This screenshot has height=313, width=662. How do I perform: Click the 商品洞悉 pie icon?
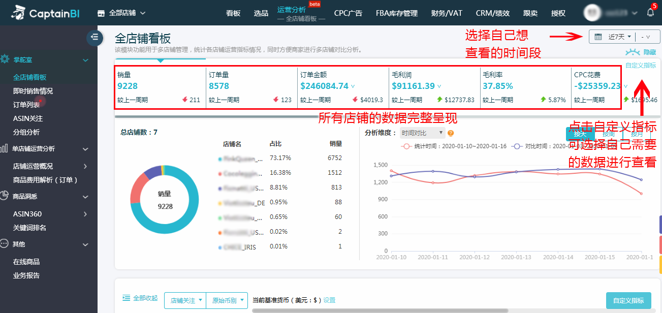4,196
